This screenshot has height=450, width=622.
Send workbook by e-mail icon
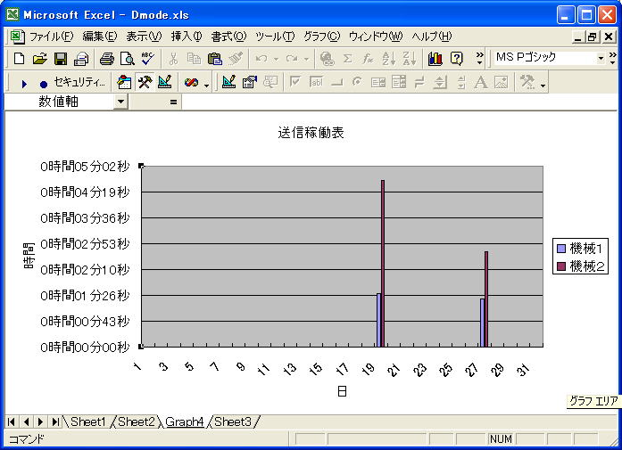(x=81, y=59)
